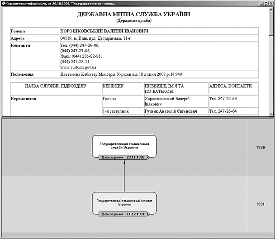This screenshot has width=275, height=239.
Task: Select the 1991 year marker on timeline
Action: (x=260, y=204)
